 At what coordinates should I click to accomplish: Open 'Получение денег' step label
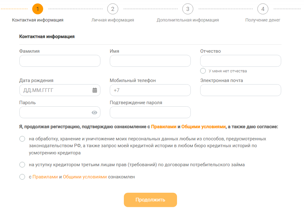click(263, 20)
